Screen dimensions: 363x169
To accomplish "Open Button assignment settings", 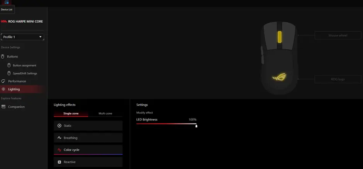I will point(24,65).
